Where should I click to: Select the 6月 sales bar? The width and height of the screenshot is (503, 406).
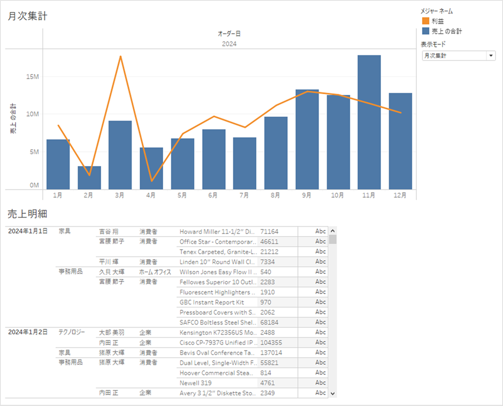coord(214,160)
